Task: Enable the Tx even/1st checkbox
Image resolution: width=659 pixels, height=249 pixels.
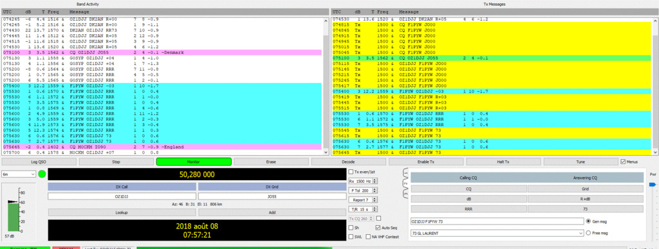Action: (x=351, y=171)
